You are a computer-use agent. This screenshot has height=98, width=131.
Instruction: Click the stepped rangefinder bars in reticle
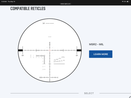point(59,60)
